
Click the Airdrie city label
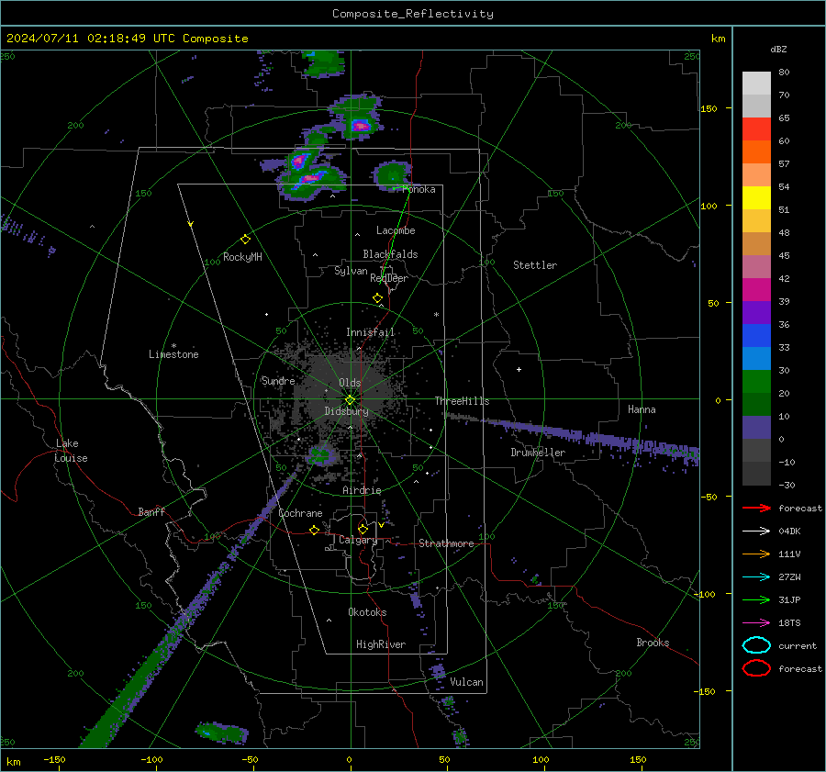click(362, 490)
